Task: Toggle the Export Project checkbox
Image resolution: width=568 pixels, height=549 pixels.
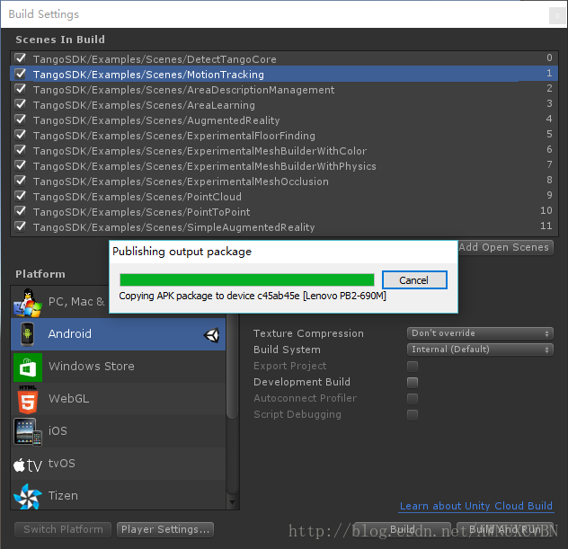Action: [413, 366]
